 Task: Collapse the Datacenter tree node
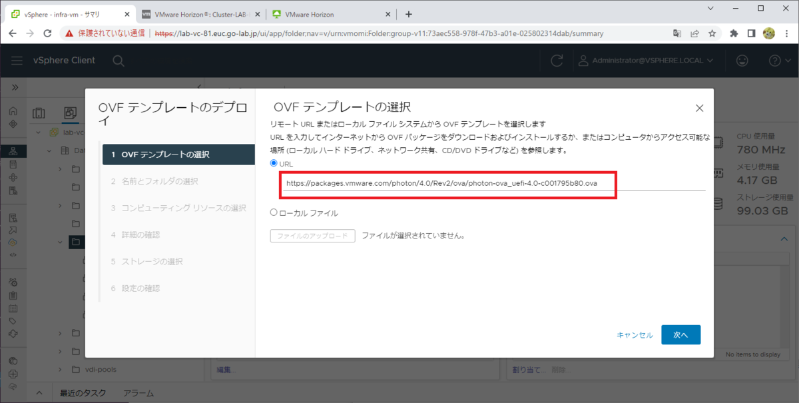pyautogui.click(x=49, y=151)
